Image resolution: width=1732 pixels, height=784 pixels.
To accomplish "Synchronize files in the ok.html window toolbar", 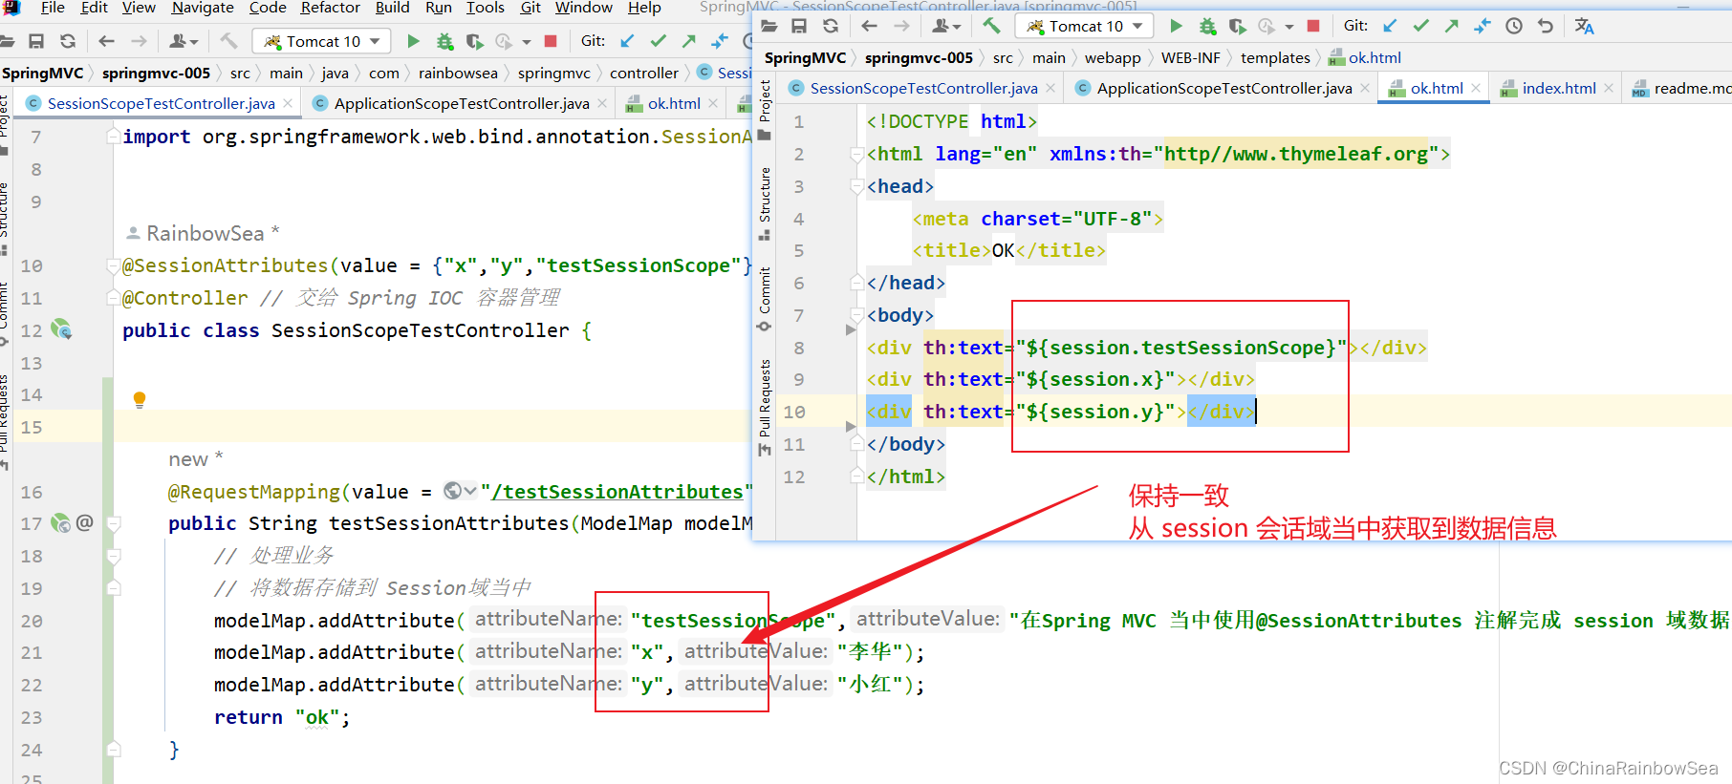I will click(831, 26).
